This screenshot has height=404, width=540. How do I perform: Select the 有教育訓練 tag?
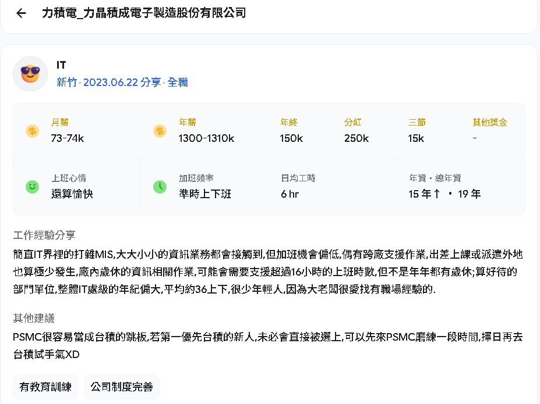[45, 387]
